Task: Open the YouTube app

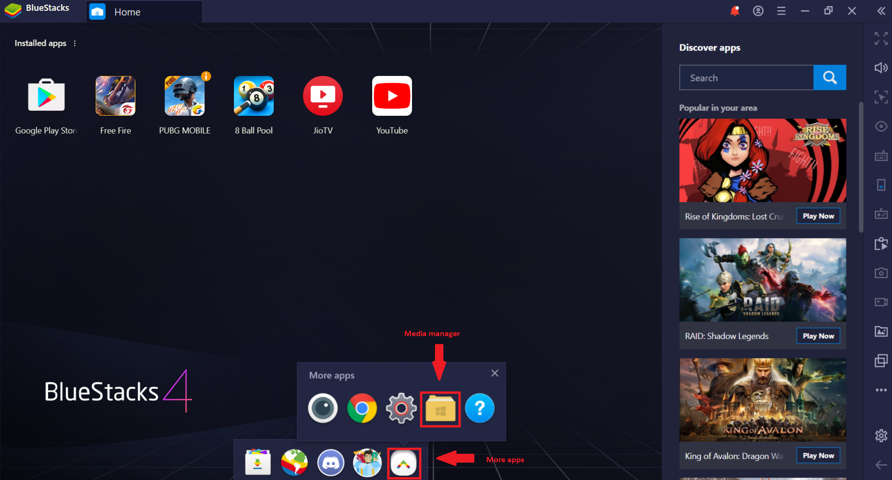Action: (x=392, y=96)
